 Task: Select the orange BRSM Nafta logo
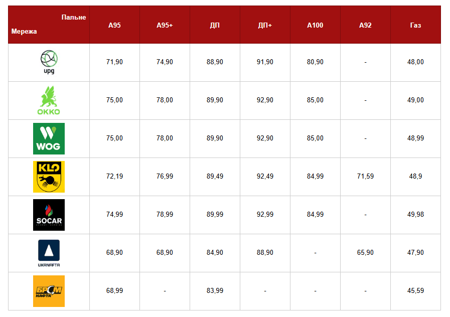coord(49,291)
